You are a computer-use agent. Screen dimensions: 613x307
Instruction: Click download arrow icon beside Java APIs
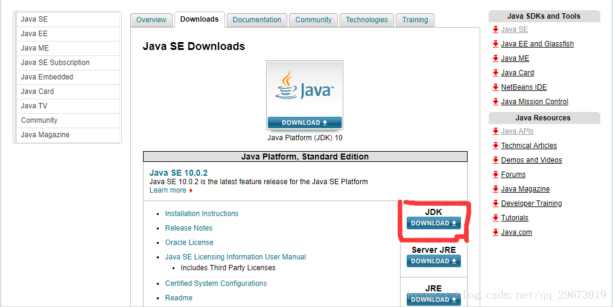[496, 131]
